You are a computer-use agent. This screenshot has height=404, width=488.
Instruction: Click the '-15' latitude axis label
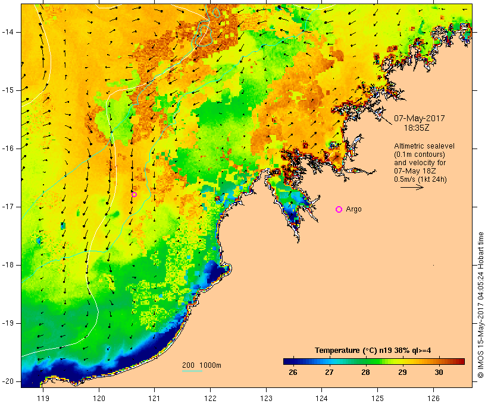8,90
